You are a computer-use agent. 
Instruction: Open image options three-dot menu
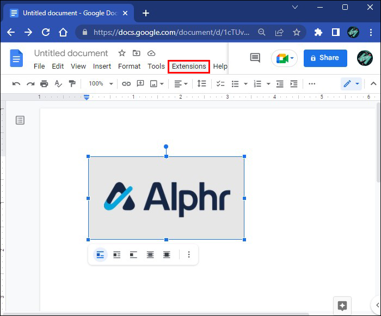(x=189, y=254)
